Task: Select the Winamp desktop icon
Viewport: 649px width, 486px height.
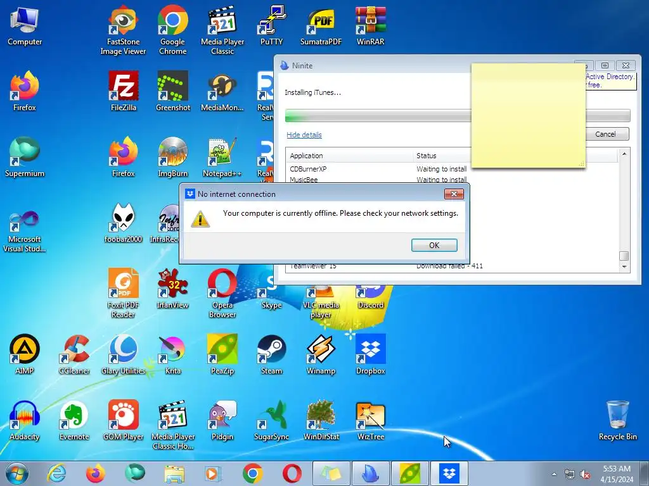Action: click(x=321, y=354)
